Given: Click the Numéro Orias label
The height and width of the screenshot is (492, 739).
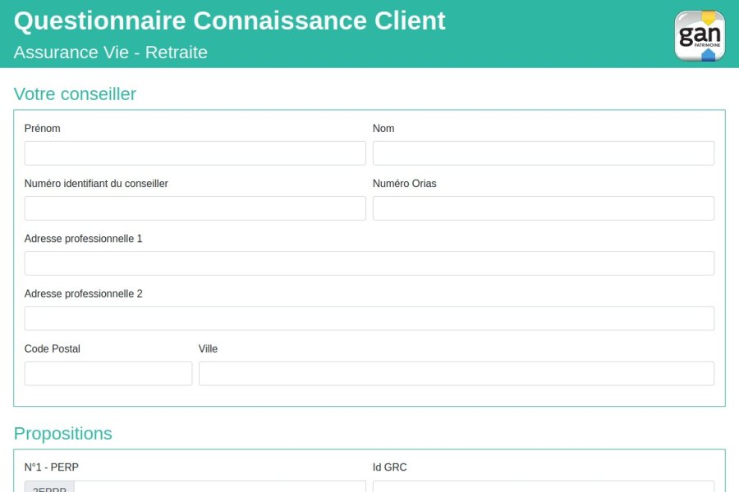Looking at the screenshot, I should pos(404,184).
